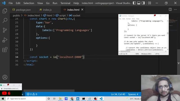
Task: Click the public breadcrumb segment
Action: [16, 15]
